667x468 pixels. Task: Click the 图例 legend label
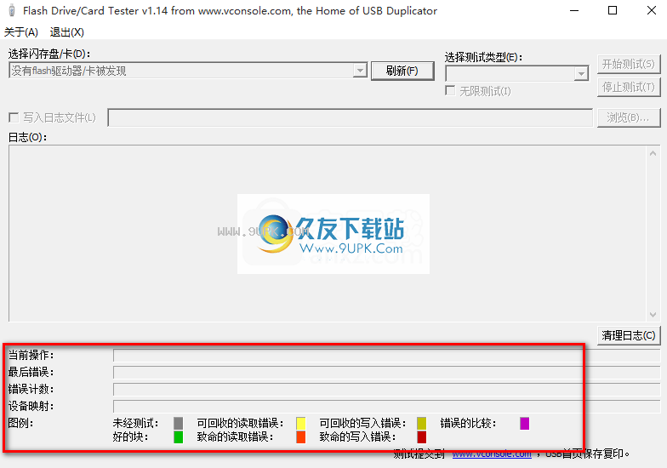[20, 424]
